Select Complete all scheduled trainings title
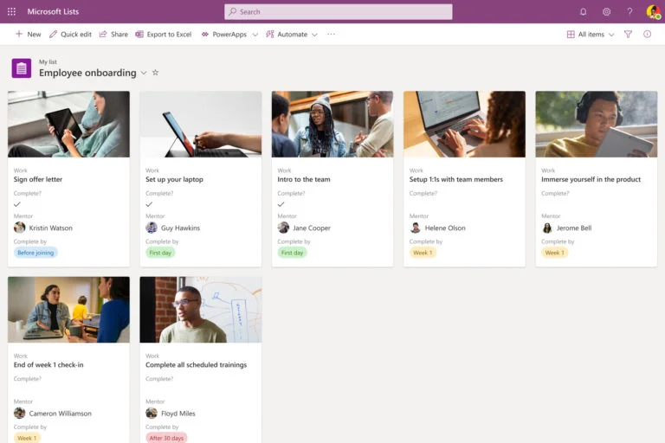This screenshot has width=665, height=443. pyautogui.click(x=196, y=364)
